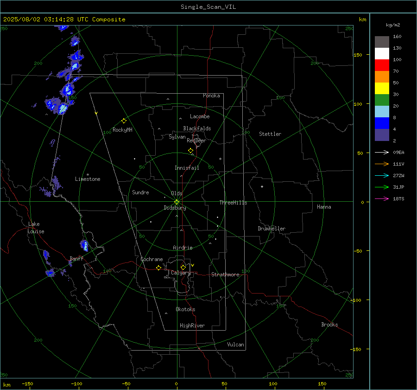Click the 18TS legend text label
The width and height of the screenshot is (417, 390).
click(398, 198)
